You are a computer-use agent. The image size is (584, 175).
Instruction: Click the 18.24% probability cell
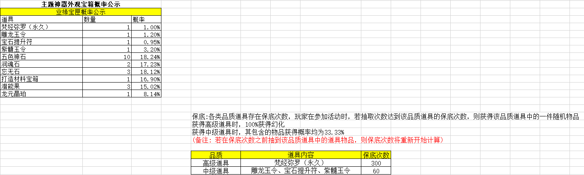[x=147, y=57]
